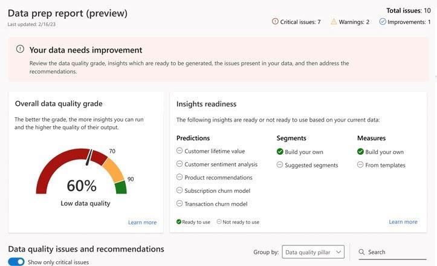Image resolution: width=437 pixels, height=266 pixels.
Task: Click Subscription churn model prediction item
Action: click(x=216, y=191)
